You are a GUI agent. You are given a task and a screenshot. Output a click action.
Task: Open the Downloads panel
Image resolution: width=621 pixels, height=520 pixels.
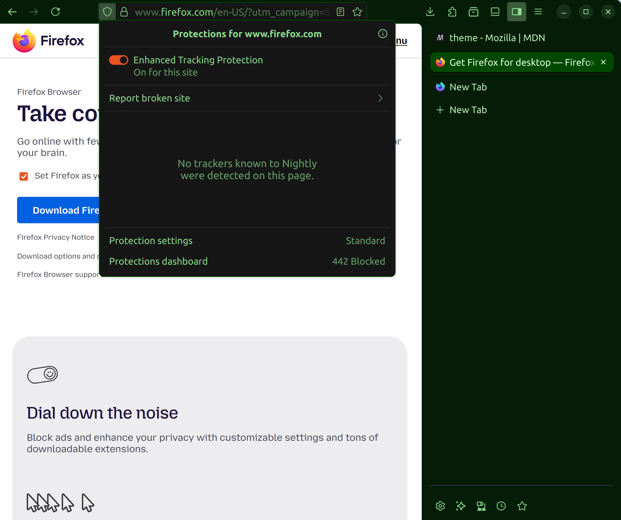[x=430, y=12]
